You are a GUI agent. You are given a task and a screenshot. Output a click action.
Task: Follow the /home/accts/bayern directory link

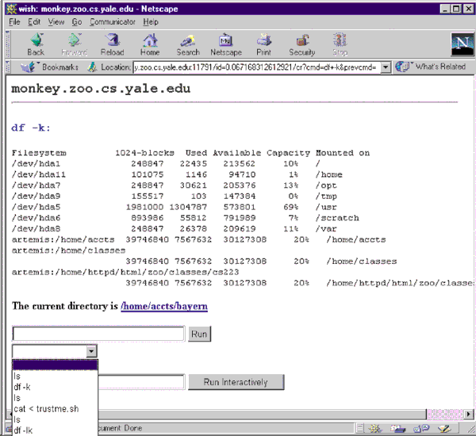[164, 306]
